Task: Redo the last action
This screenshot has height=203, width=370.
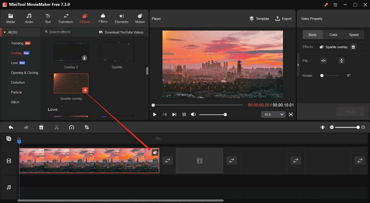Action: pos(26,127)
